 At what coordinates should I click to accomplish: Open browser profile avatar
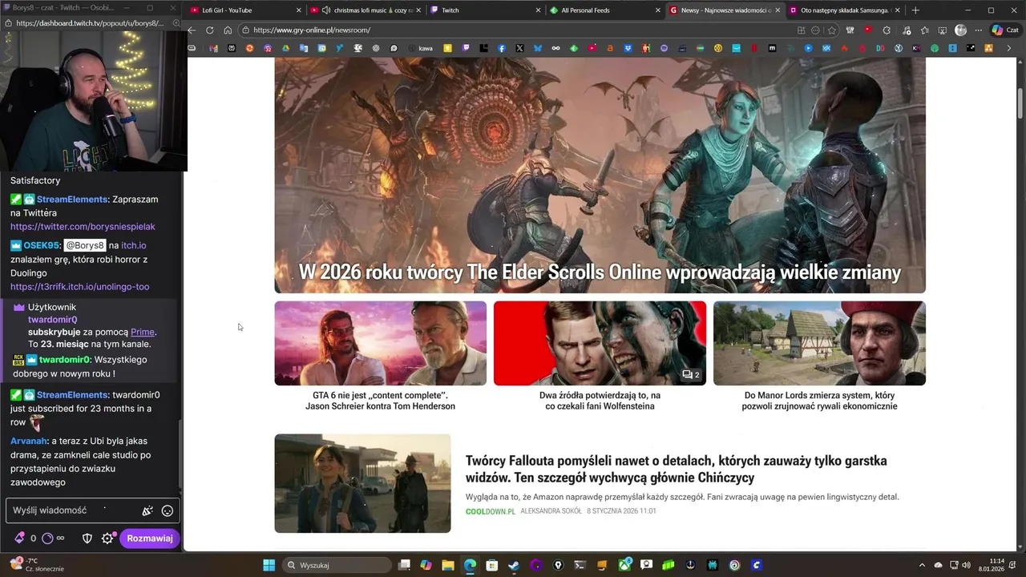(x=961, y=30)
